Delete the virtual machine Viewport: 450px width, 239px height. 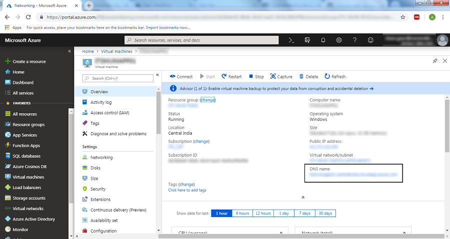(x=308, y=76)
